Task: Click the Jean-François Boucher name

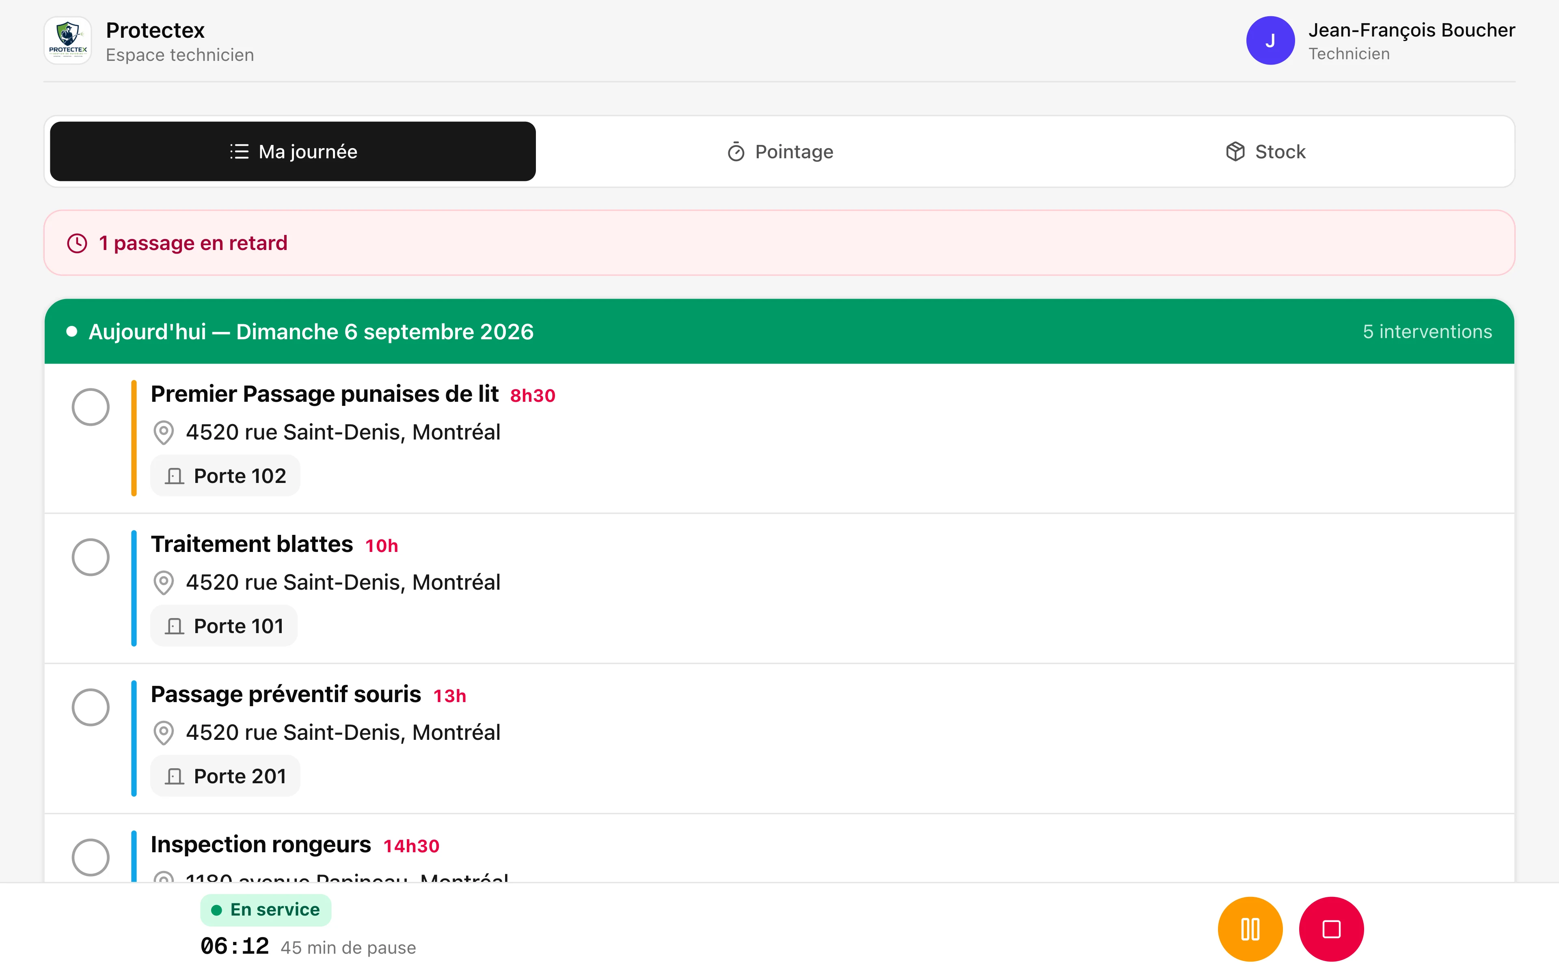Action: pyautogui.click(x=1412, y=30)
